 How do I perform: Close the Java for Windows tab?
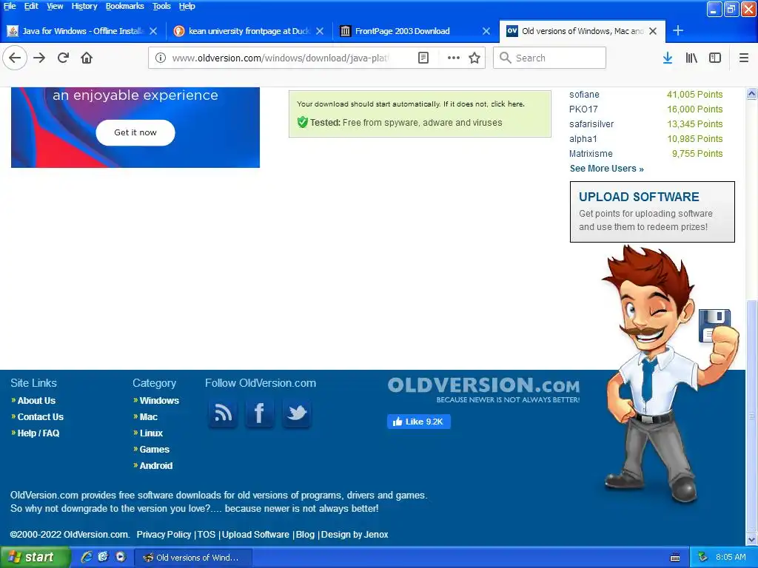pyautogui.click(x=153, y=31)
